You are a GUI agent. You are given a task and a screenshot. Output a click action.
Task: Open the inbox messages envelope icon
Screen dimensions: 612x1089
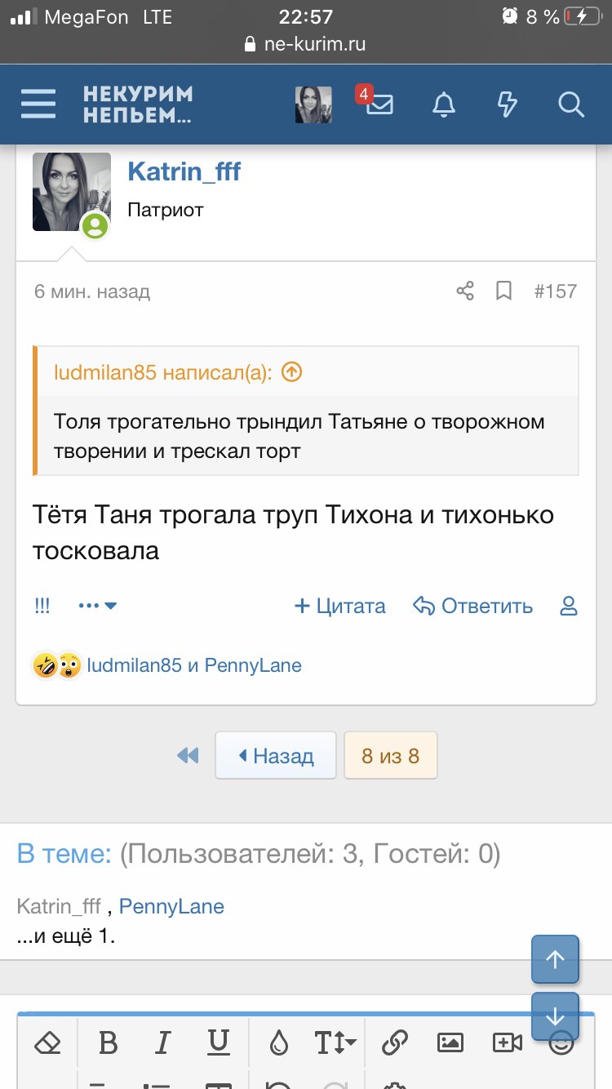pos(379,104)
